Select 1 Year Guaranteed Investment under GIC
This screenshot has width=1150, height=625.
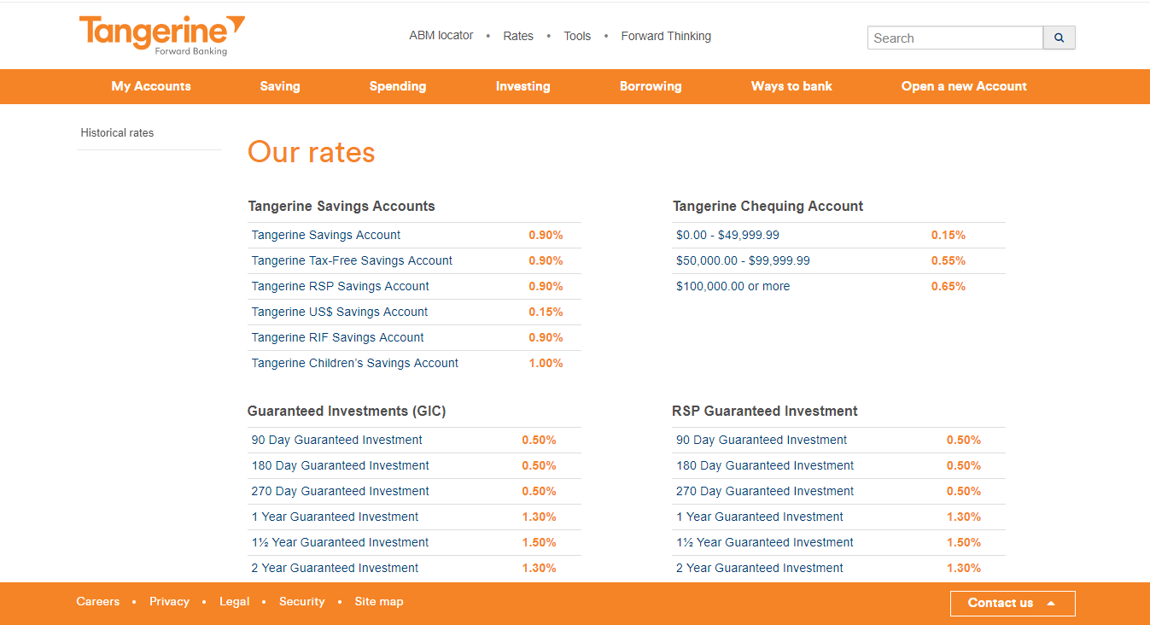(x=335, y=517)
